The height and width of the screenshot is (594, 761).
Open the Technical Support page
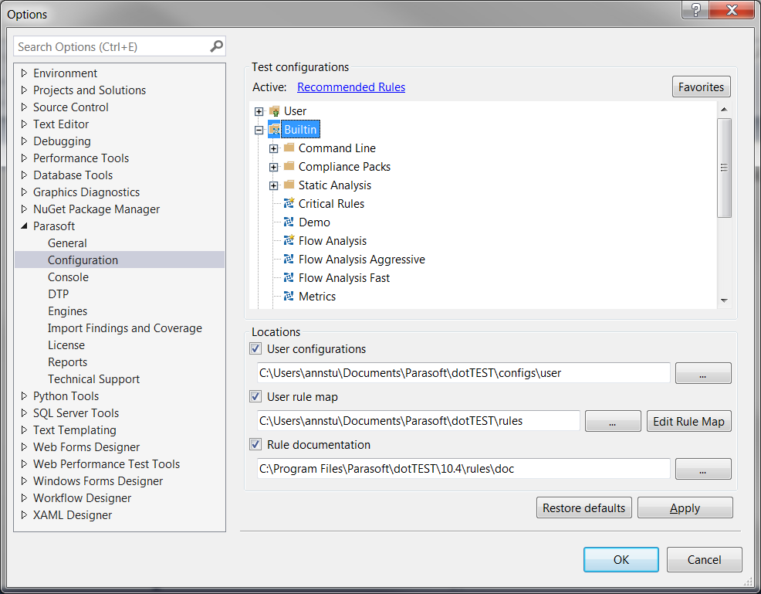(x=93, y=378)
